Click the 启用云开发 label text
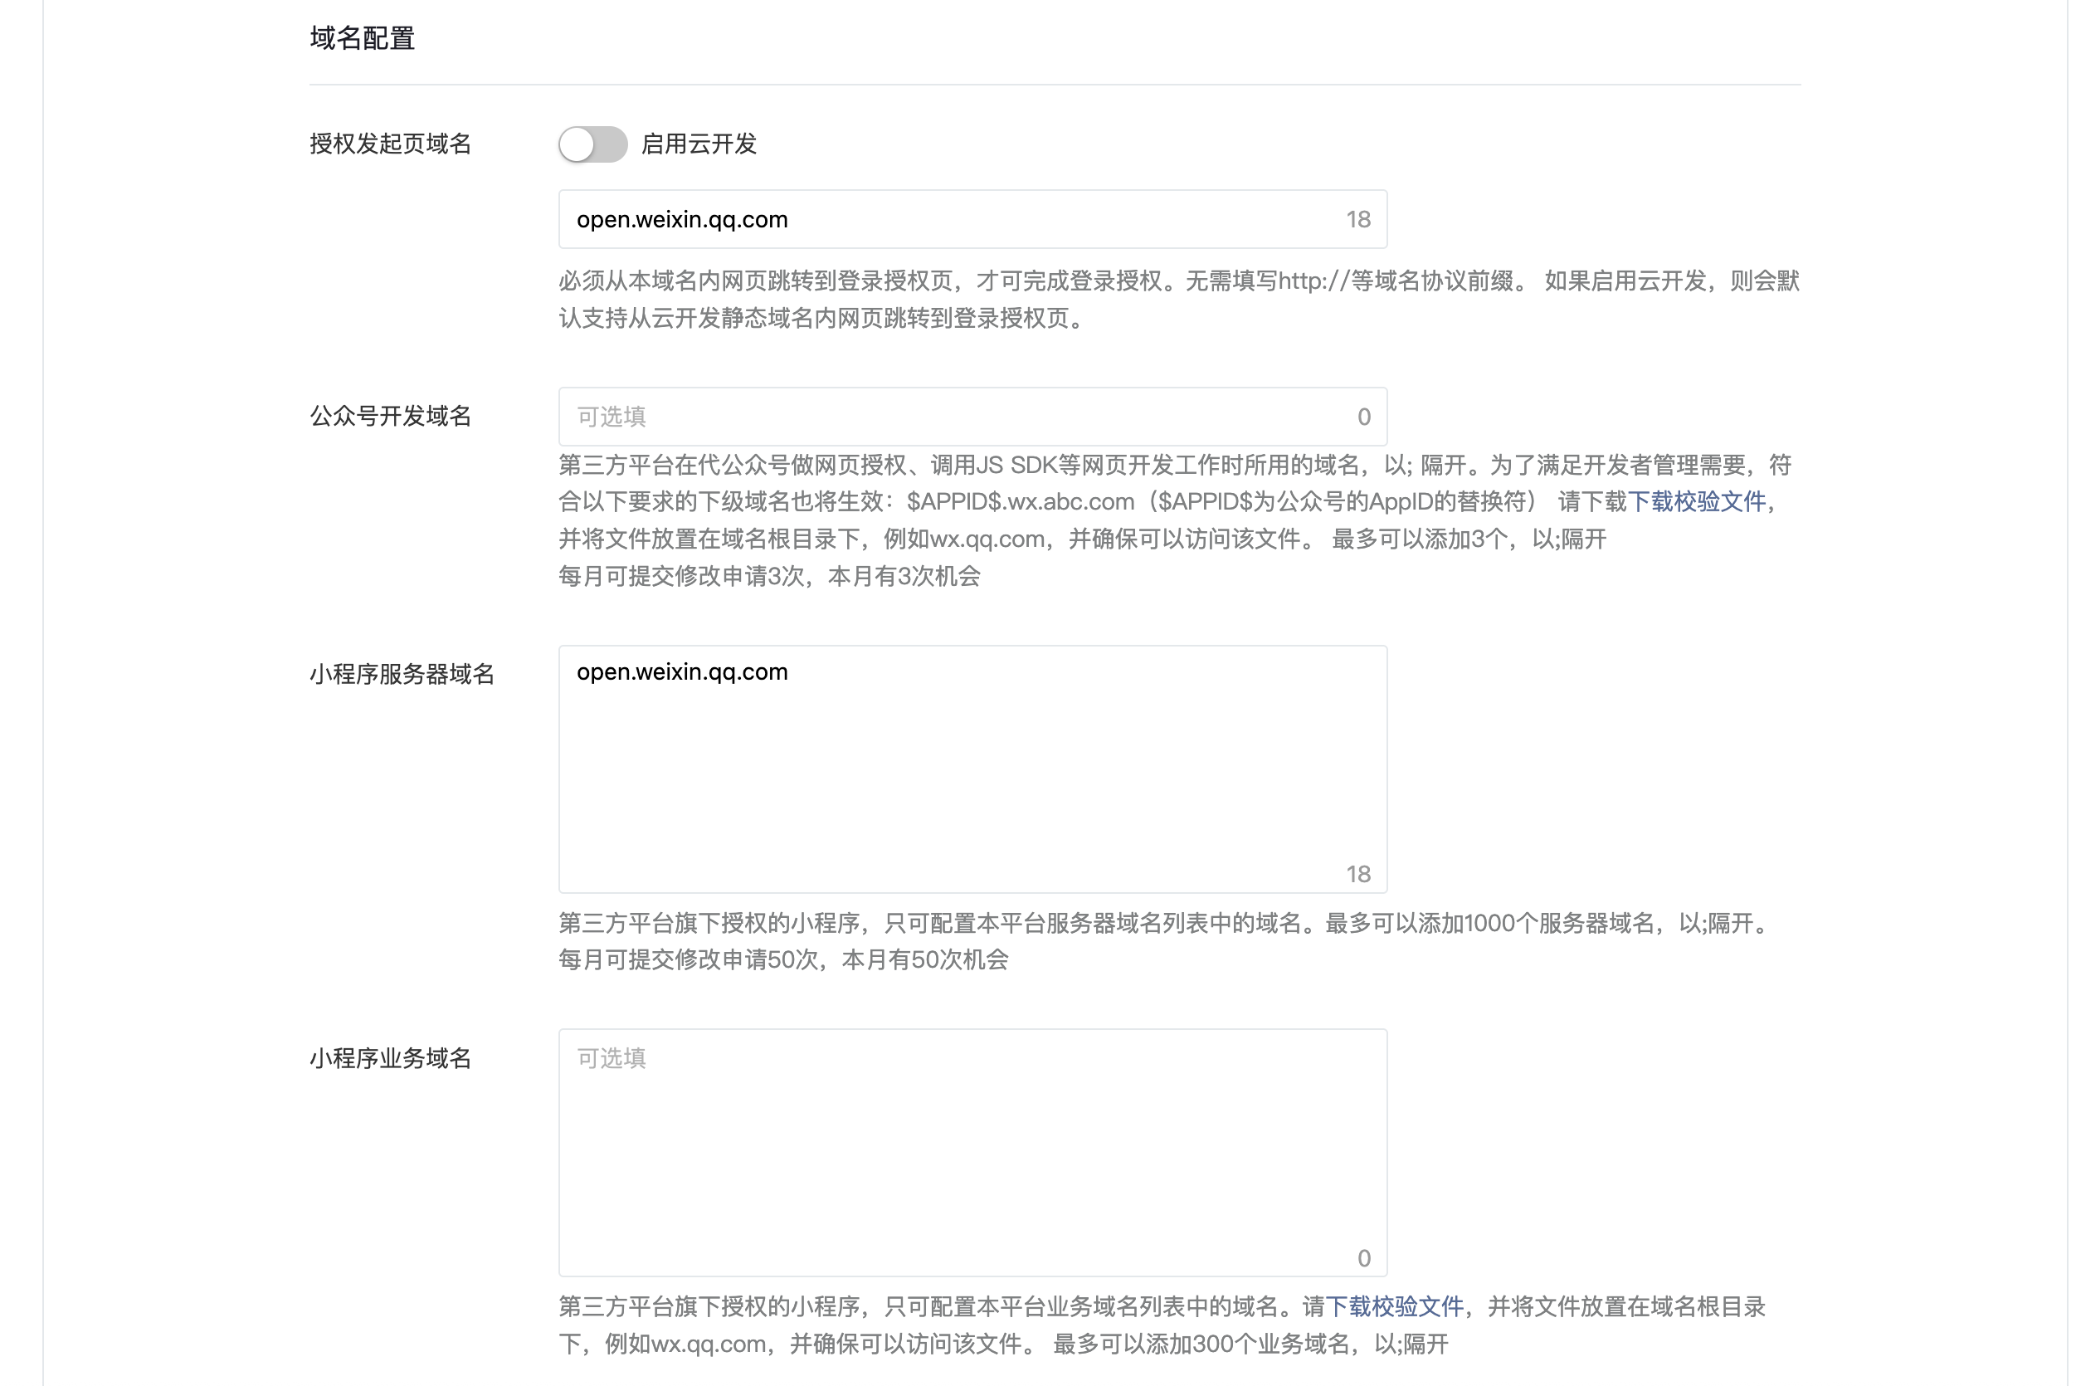Screen dimensions: 2076x1386 pyautogui.click(x=698, y=144)
